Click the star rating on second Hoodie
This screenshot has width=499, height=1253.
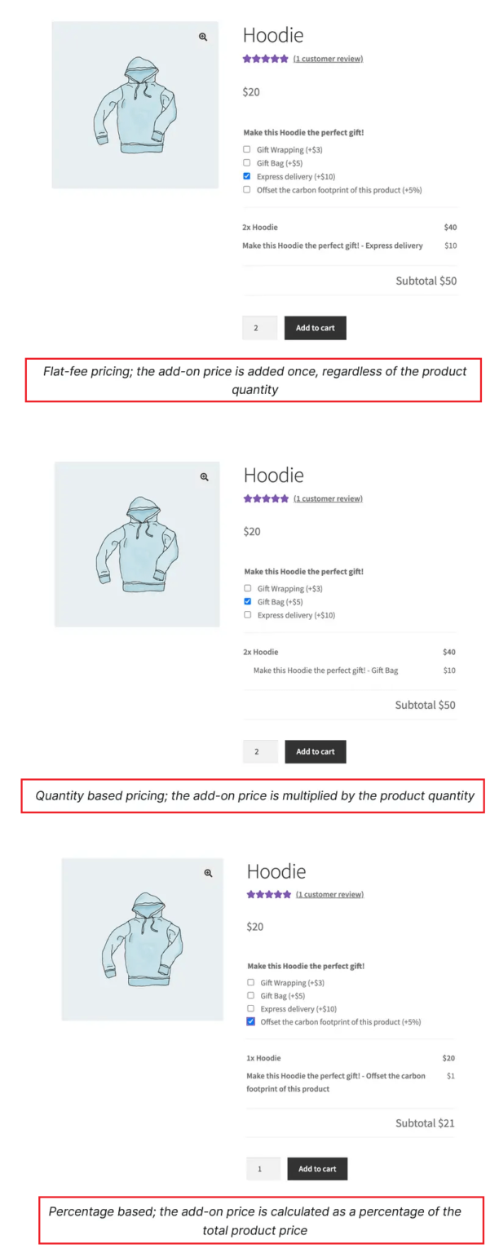[x=266, y=498]
